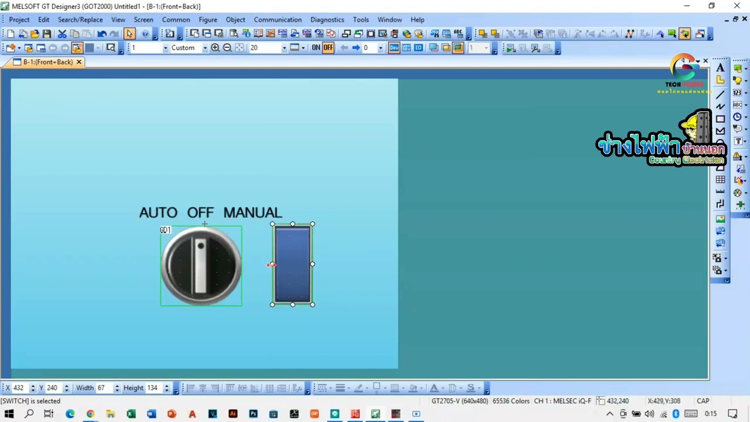Click the X position field showing 432
The height and width of the screenshot is (422, 750).
20,388
